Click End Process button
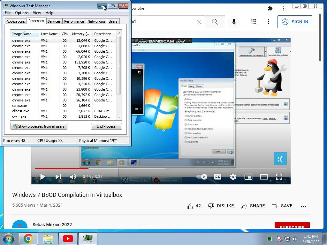The height and width of the screenshot is (245, 327). [x=106, y=126]
